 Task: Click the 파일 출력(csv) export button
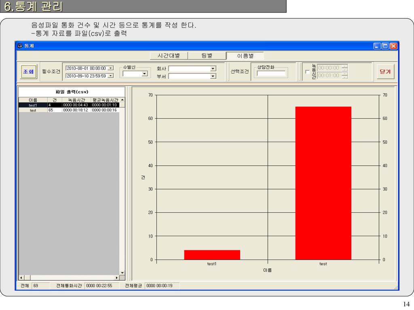(x=72, y=92)
